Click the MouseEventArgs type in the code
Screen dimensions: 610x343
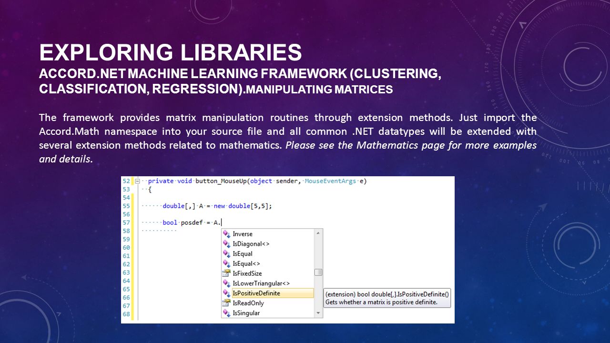pos(330,181)
